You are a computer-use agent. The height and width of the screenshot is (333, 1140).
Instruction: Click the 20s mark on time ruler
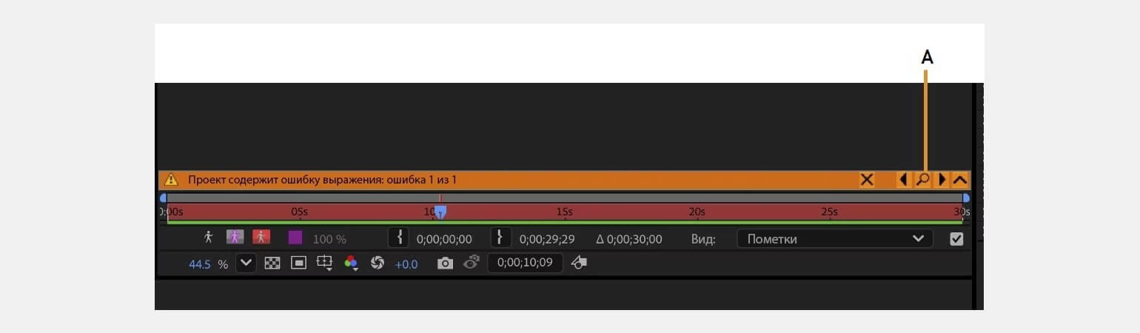click(697, 212)
